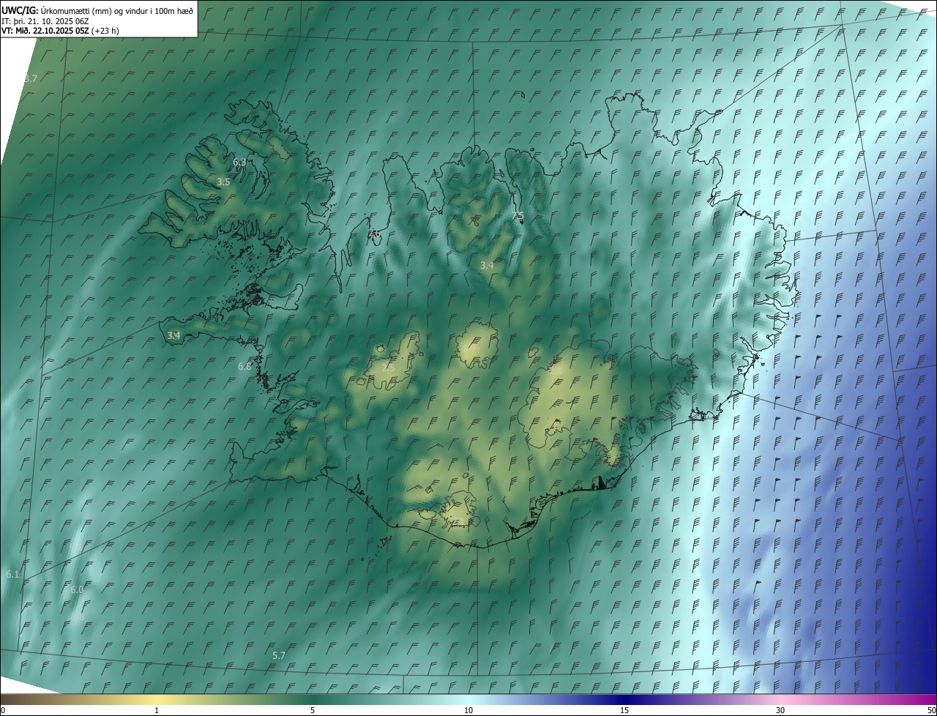Click the title "UWC/IG: Úrkomumætti (mm) og vindur í 100m hæð"

[97, 10]
